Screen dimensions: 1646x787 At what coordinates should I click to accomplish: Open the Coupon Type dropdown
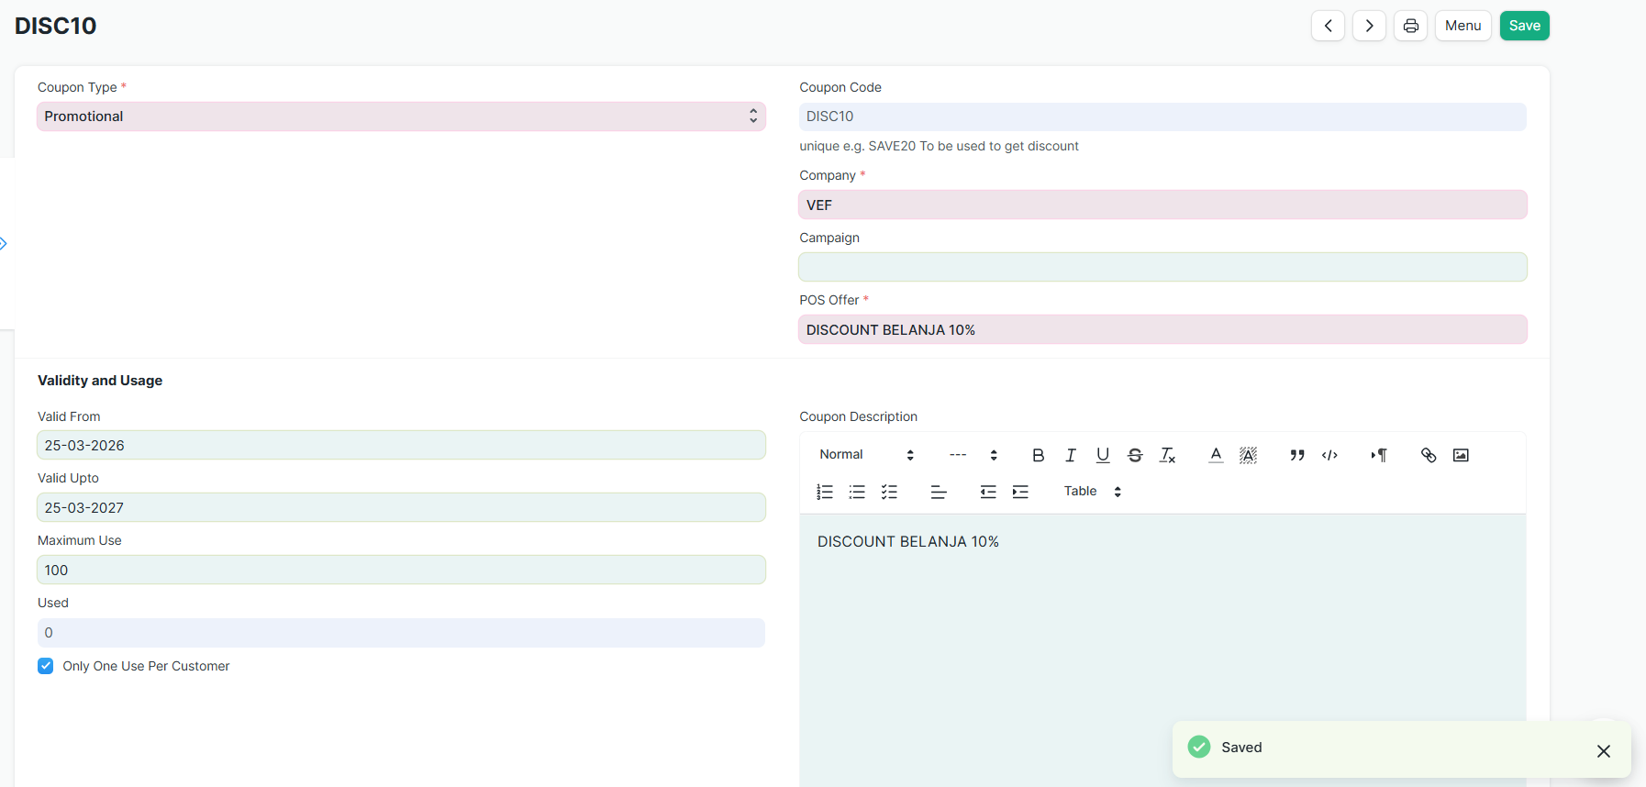(x=401, y=116)
